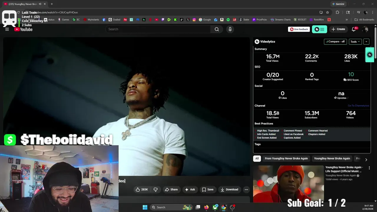
Task: Open the Facebook bookmark icon
Action: pos(104,20)
